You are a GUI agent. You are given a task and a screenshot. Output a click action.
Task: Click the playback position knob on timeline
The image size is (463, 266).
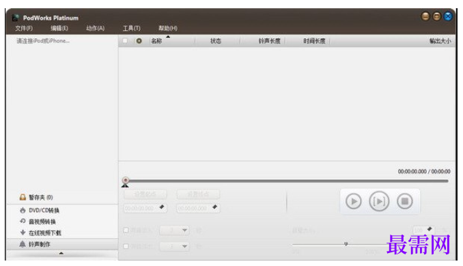click(126, 180)
